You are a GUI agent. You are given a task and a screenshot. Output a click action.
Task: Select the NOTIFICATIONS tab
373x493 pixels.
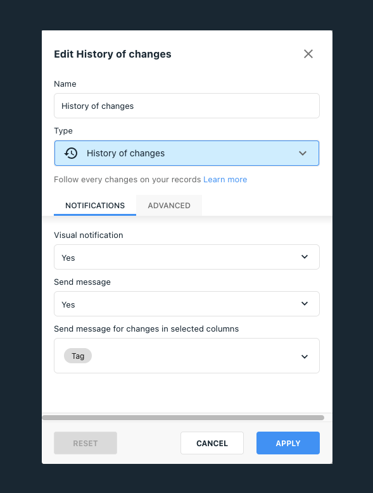click(x=95, y=205)
